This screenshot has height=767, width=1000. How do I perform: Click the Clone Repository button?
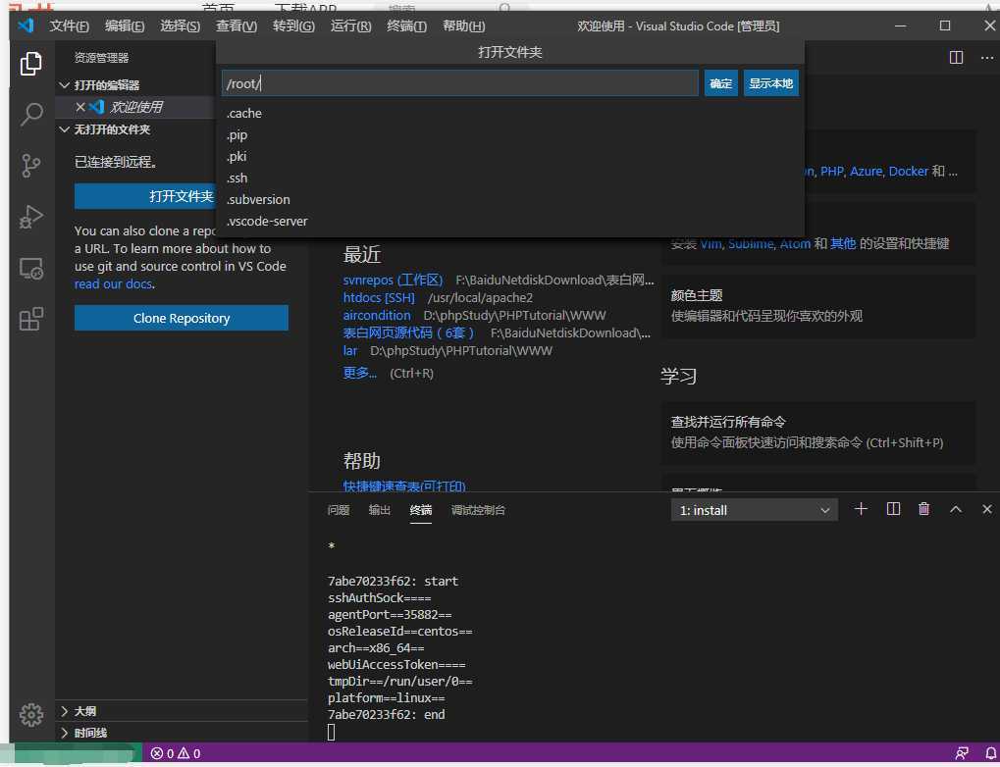182,318
